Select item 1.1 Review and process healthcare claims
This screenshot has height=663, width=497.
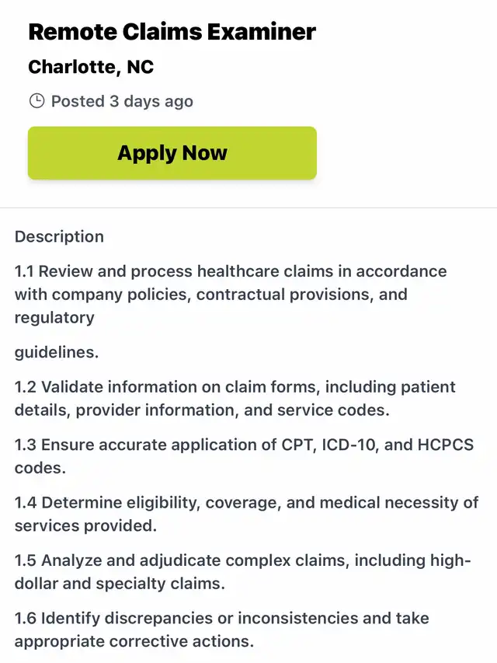tap(231, 295)
